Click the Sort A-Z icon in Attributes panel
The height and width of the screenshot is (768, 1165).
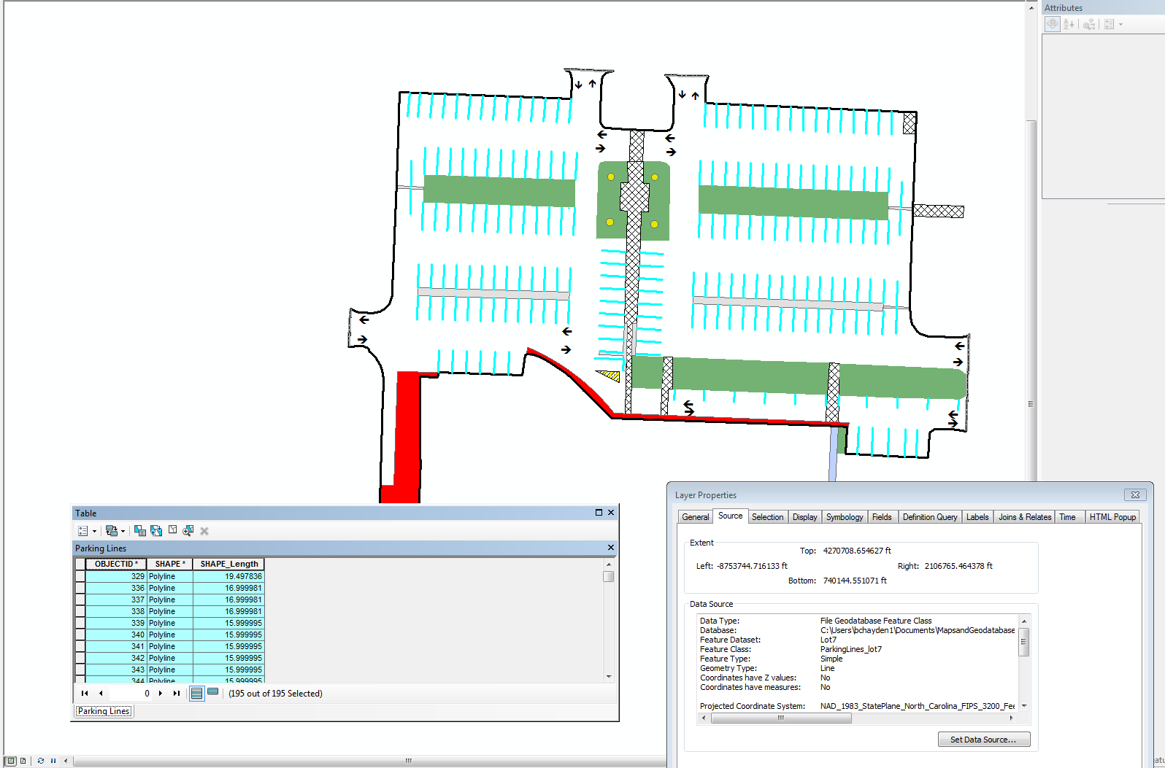(1069, 24)
